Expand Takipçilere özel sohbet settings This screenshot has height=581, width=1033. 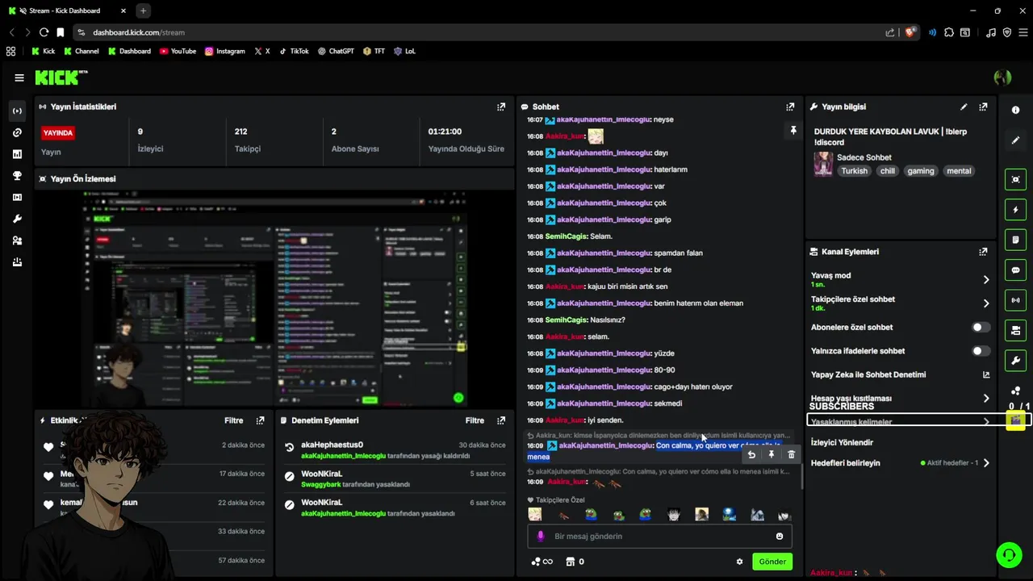coord(985,303)
